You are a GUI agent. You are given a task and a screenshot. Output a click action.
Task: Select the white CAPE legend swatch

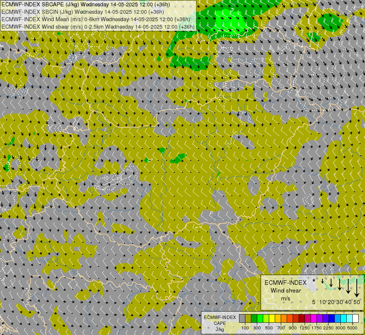click(355, 319)
